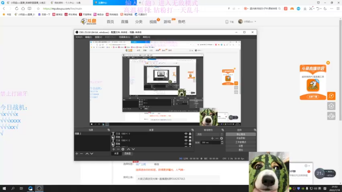Toggle lock on 图像 2 source

(190, 137)
